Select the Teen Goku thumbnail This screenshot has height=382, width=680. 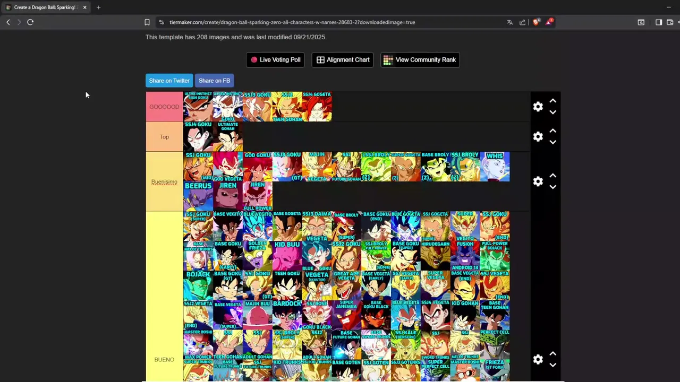click(x=287, y=285)
